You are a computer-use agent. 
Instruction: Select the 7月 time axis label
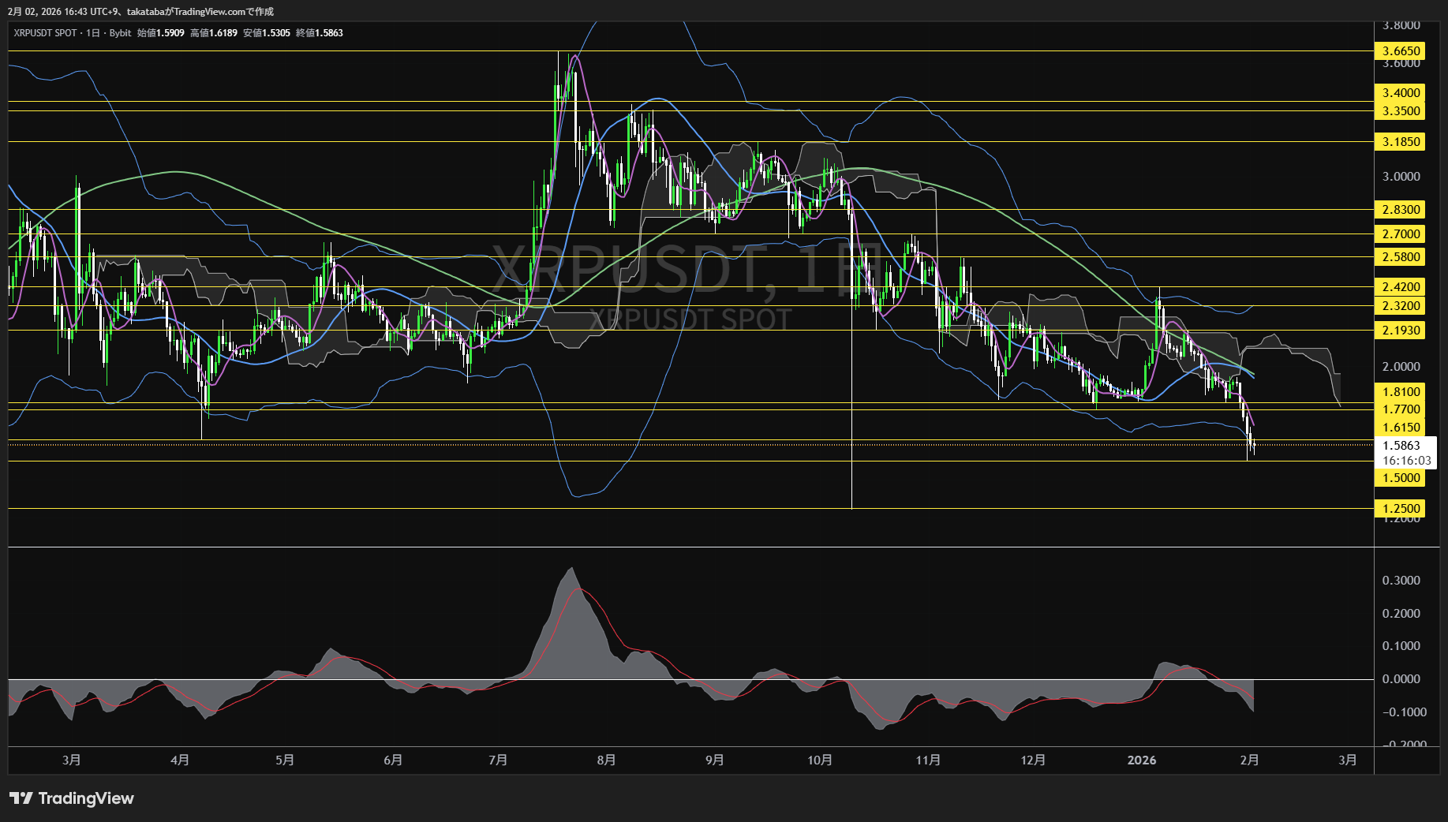pos(498,760)
